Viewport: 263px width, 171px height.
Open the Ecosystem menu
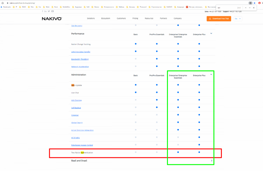point(106,18)
